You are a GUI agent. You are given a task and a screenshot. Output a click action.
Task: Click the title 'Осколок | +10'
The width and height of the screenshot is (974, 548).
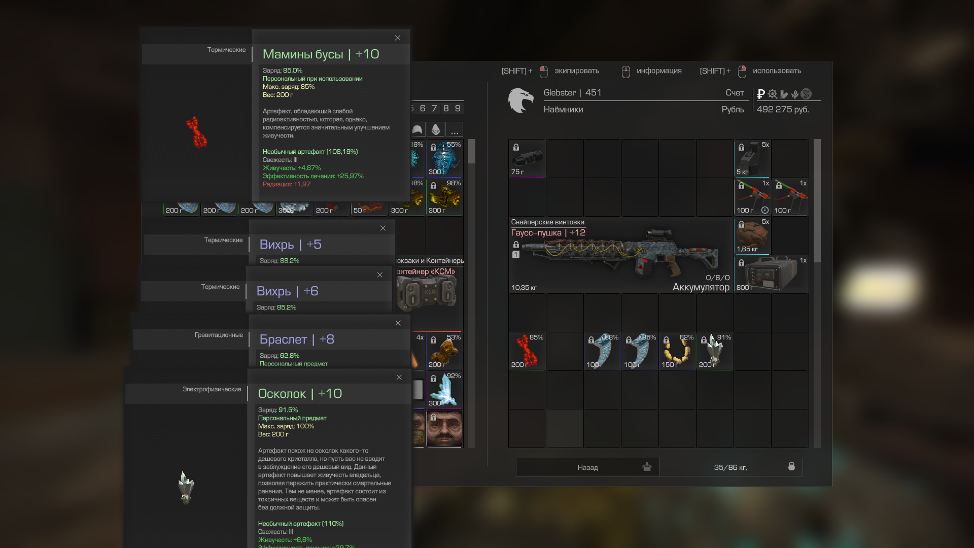coord(300,394)
